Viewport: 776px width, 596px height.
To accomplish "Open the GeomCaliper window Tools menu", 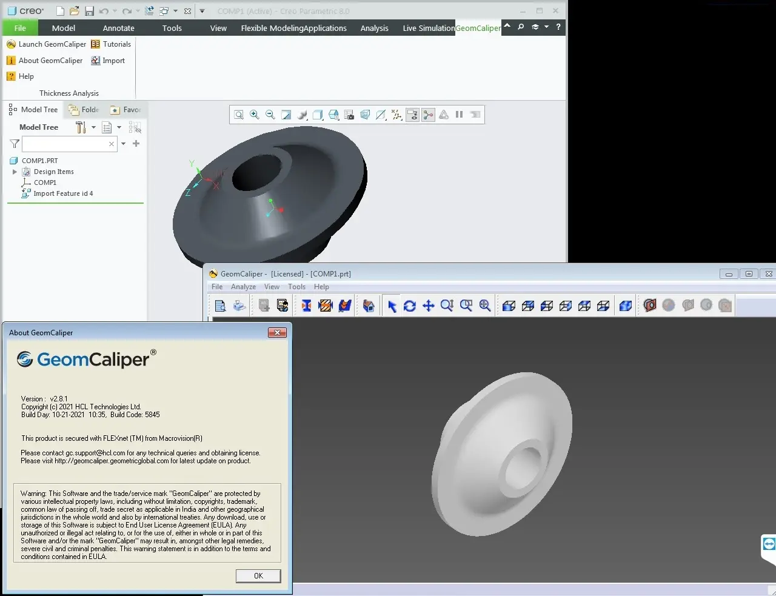I will (296, 287).
